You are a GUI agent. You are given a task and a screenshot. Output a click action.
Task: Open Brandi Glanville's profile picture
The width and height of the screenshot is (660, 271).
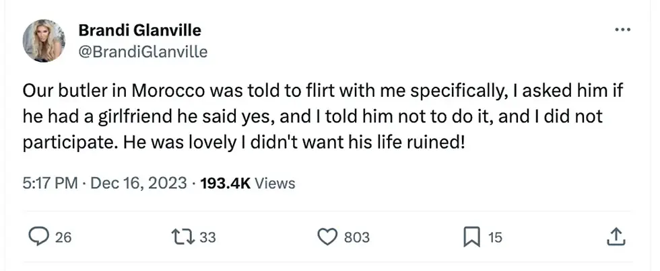44,40
